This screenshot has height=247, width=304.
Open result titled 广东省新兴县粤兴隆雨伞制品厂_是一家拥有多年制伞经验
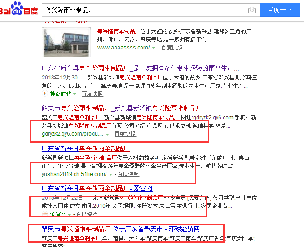(141, 68)
